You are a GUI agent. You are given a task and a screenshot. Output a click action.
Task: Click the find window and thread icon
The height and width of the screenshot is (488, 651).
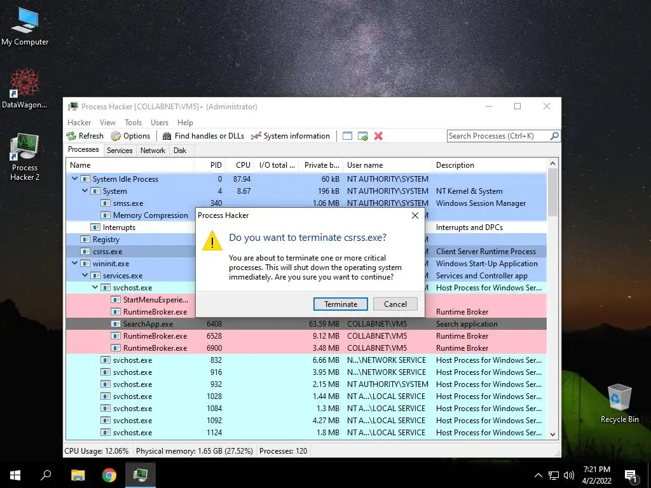pos(363,136)
